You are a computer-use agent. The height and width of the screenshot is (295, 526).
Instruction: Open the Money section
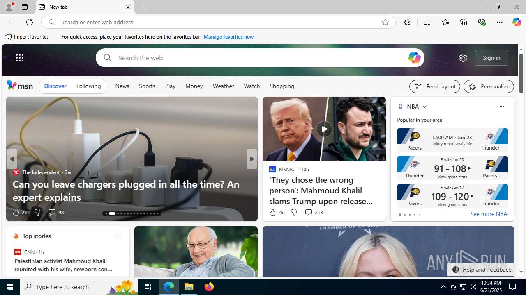pyautogui.click(x=194, y=86)
